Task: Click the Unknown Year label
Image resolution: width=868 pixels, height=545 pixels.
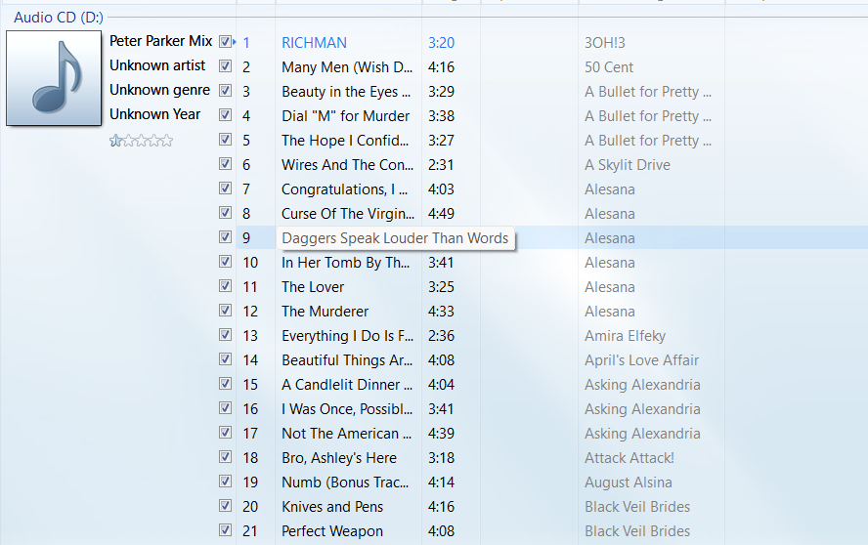Action: click(154, 114)
